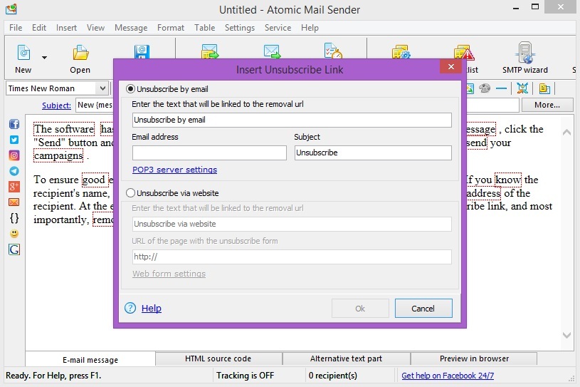The width and height of the screenshot is (580, 387).
Task: Click the http:// URL input field
Action: [x=292, y=257]
